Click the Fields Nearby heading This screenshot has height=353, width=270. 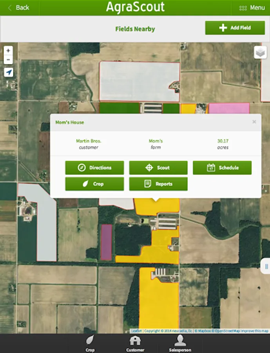pyautogui.click(x=135, y=29)
